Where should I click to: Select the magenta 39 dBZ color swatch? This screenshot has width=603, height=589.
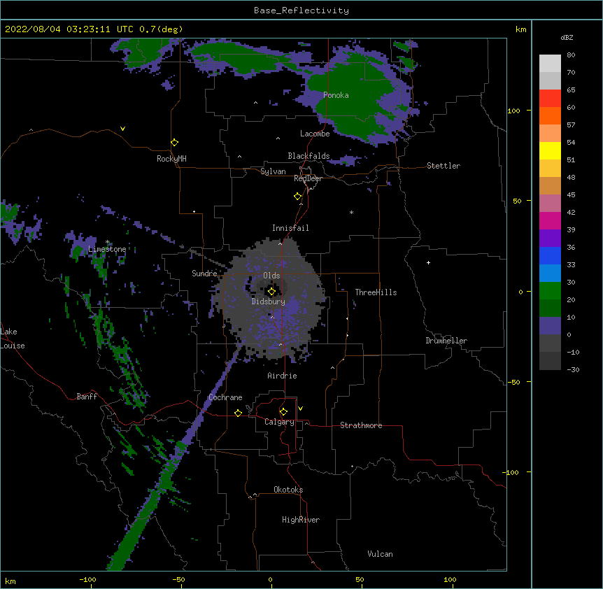[x=550, y=220]
